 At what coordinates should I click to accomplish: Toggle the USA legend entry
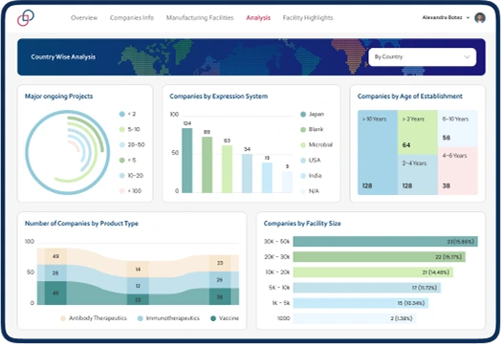(311, 160)
